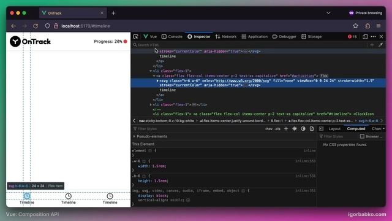
Task: Activate the element picker tool
Action: coord(135,37)
